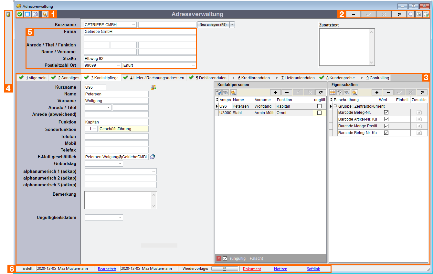Switch to 1 Allgemein tab
Viewport: 433px width, 274px height.
(x=33, y=78)
